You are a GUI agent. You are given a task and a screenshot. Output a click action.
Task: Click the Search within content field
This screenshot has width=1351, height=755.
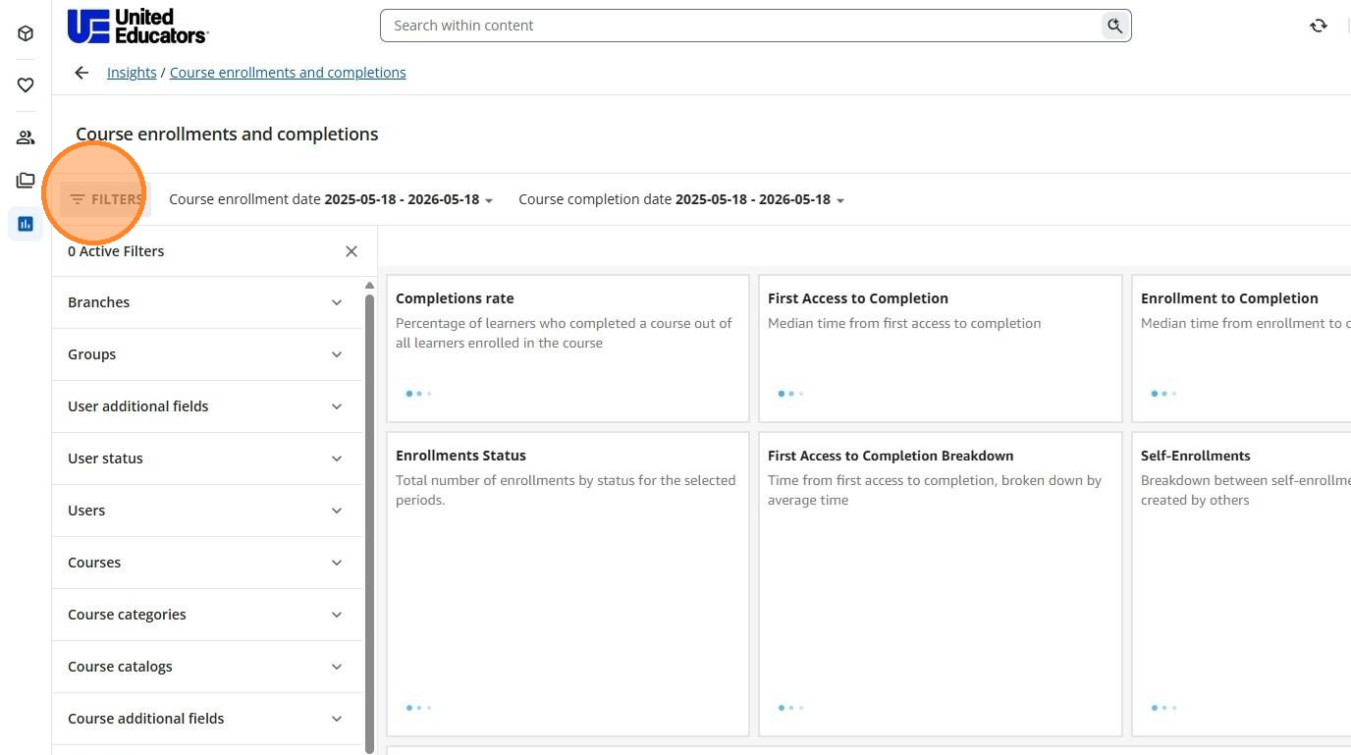pyautogui.click(x=741, y=26)
